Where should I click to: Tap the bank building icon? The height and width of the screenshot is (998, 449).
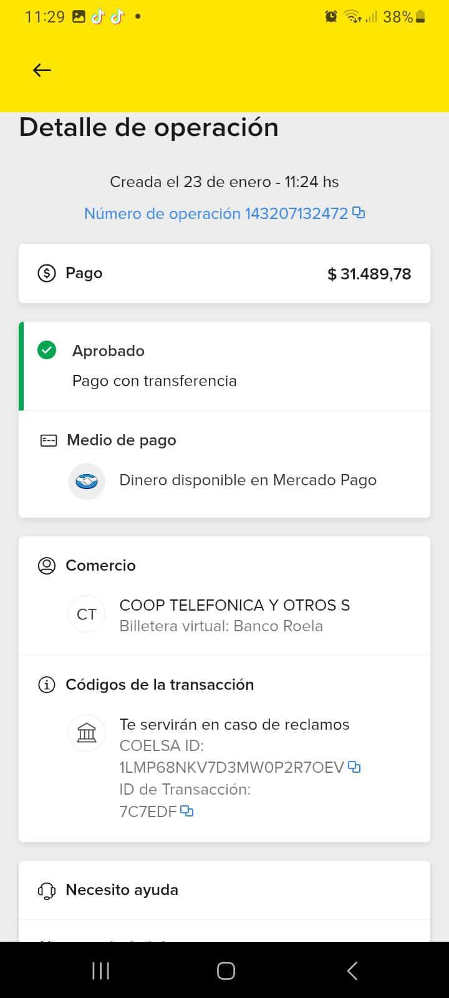pos(87,733)
